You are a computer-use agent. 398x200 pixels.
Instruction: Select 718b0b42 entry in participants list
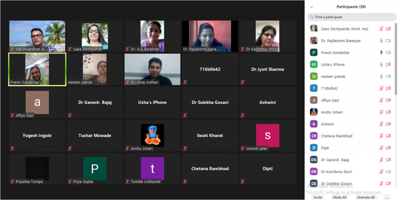point(329,89)
